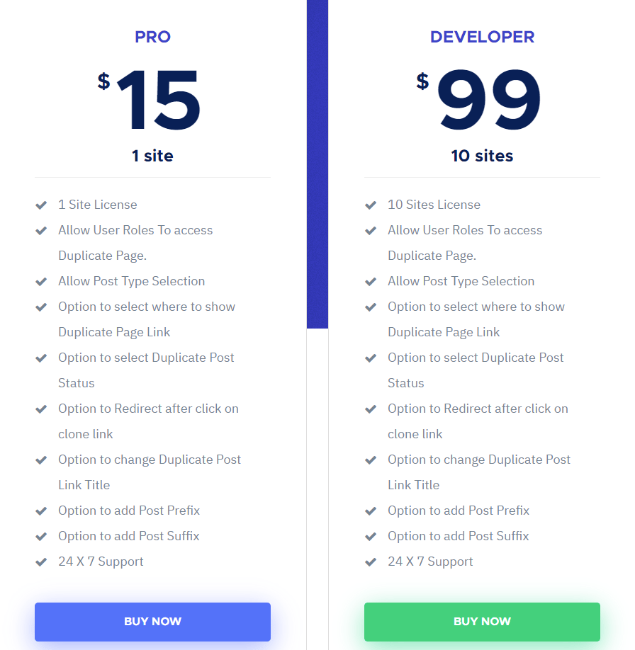Click the checkmark beside Option to Redirect after click on clone link
This screenshot has width=635, height=650.
click(41, 409)
